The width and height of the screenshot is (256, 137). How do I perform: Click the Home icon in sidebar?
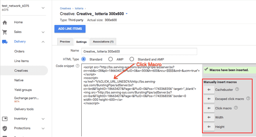pyautogui.click(x=5, y=22)
